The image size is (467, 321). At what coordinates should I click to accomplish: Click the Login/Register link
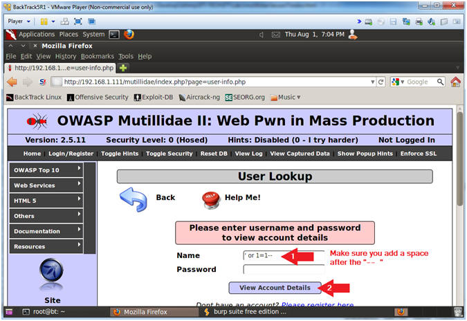71,154
